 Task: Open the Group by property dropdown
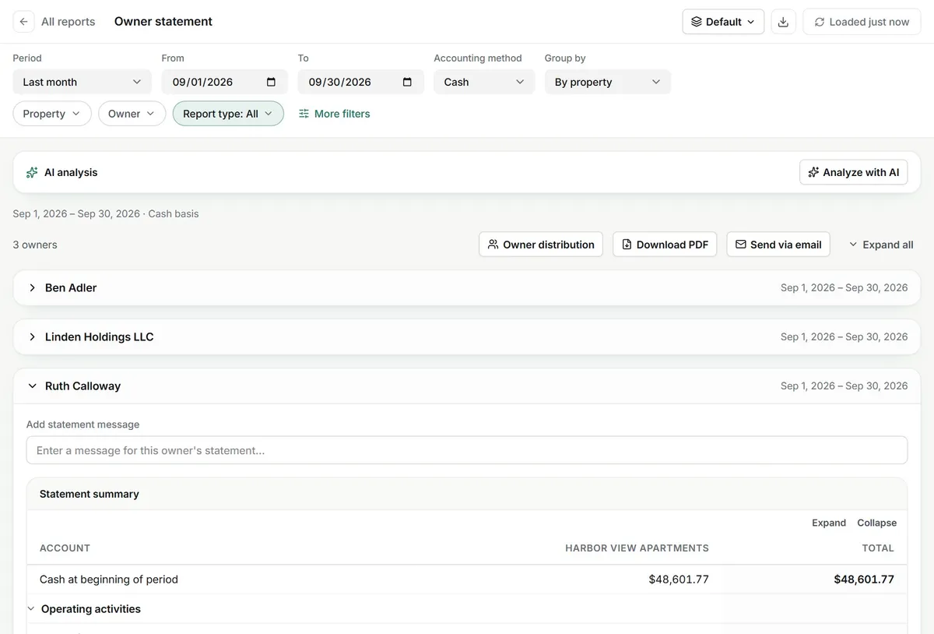point(608,82)
